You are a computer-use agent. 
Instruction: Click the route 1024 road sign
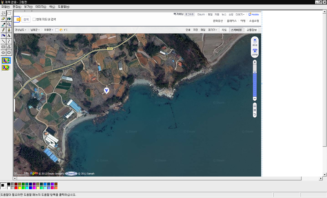pos(110,48)
